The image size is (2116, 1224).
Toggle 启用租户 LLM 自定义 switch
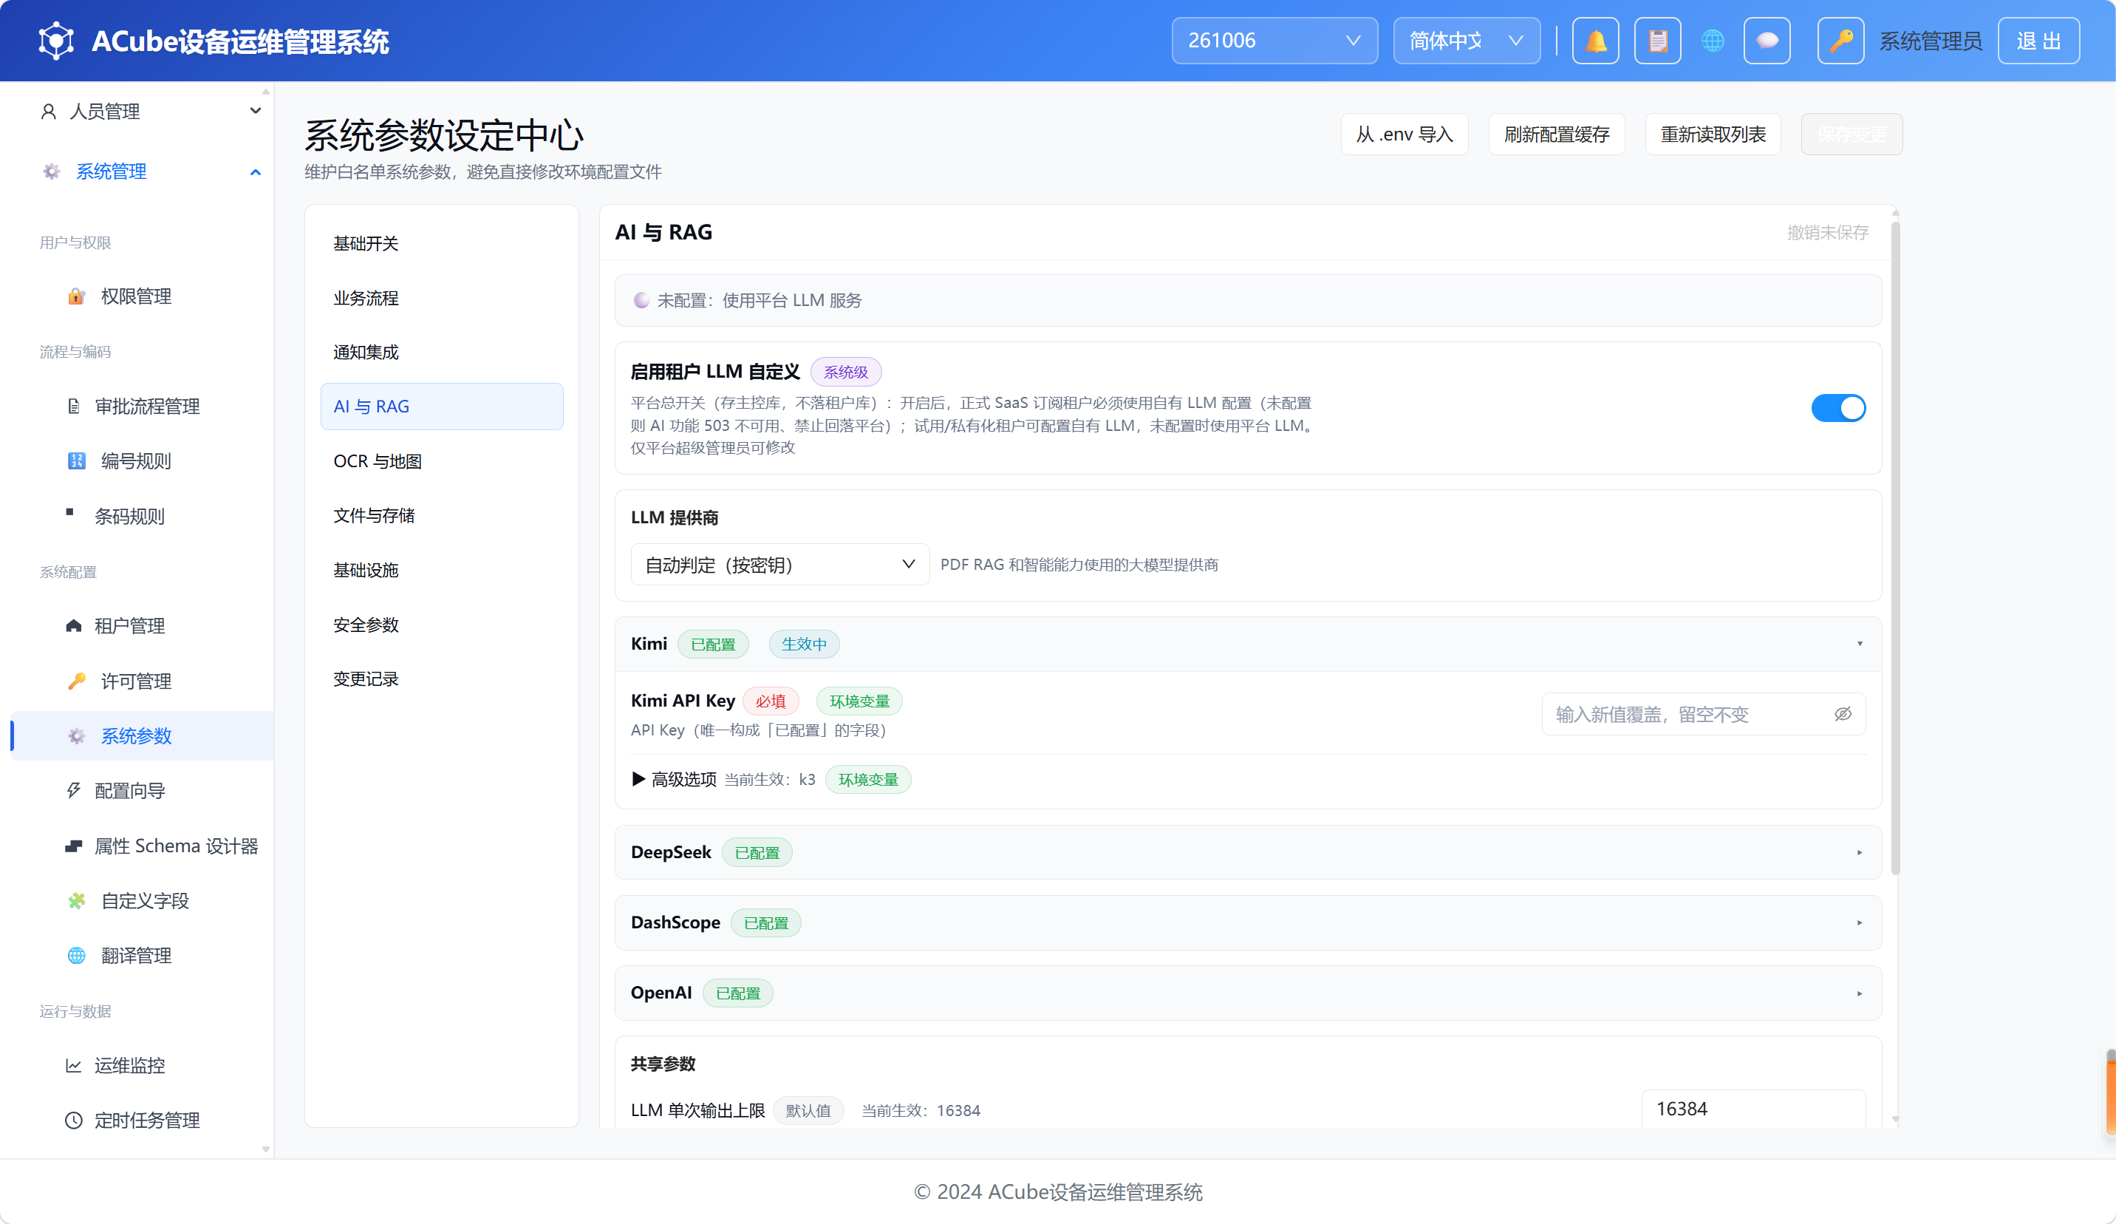tap(1838, 407)
